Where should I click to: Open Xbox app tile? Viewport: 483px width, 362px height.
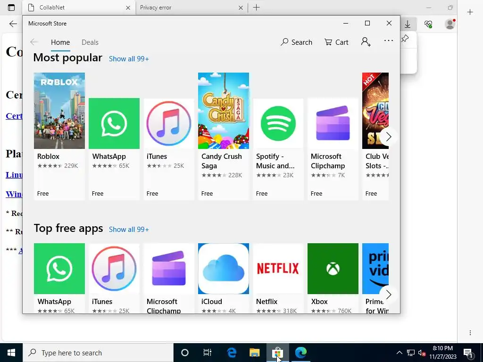333,278
